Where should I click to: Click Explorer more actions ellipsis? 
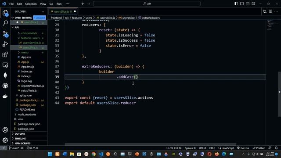[42, 11]
